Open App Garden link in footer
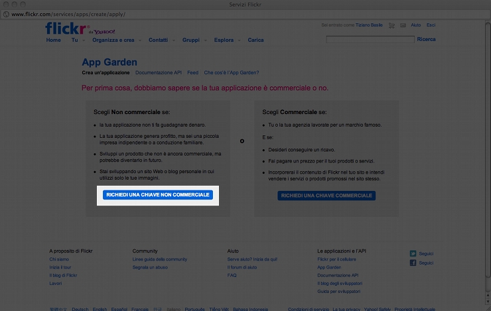This screenshot has height=311, width=491. point(329,267)
